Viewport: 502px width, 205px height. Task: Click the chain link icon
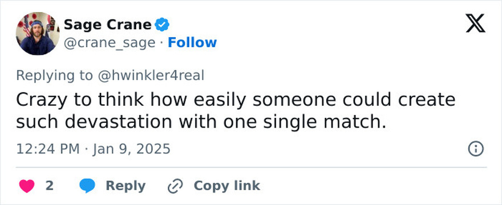tap(176, 186)
